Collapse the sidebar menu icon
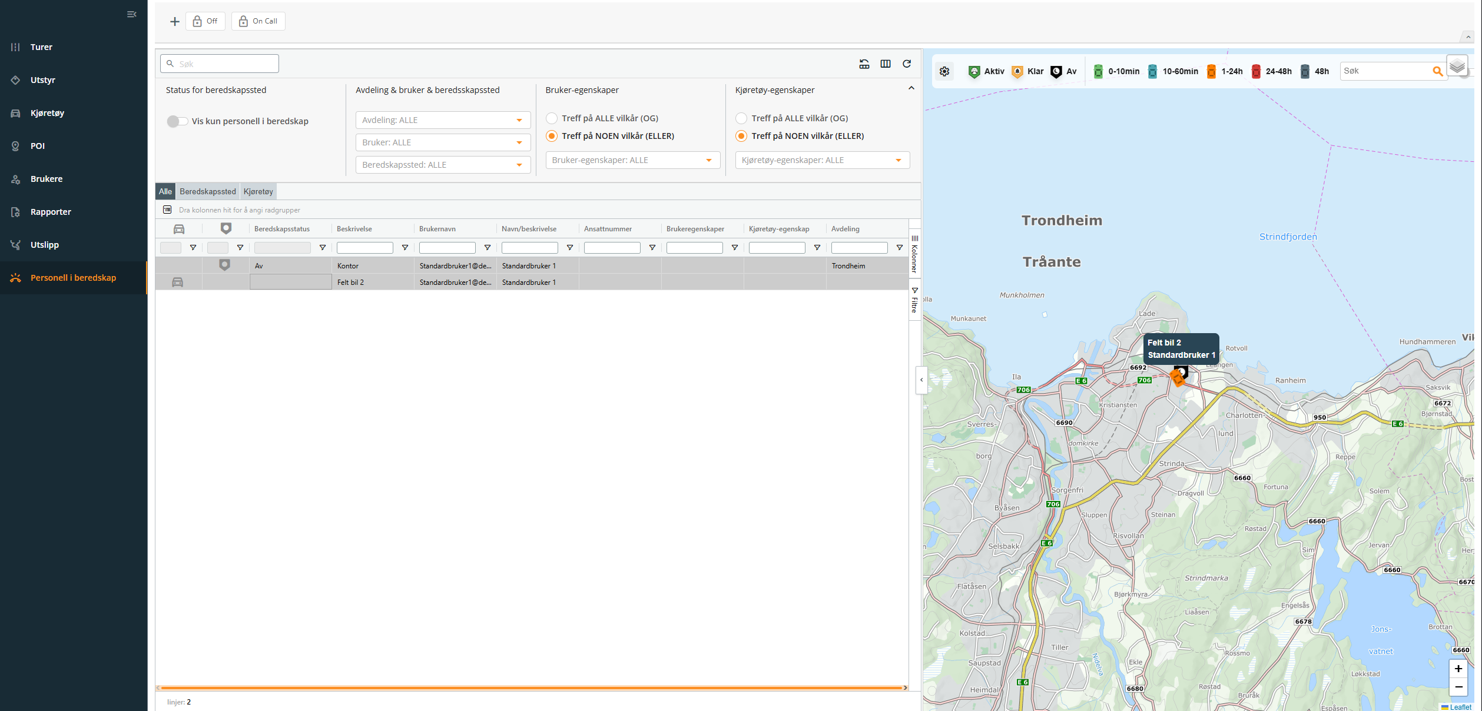 131,14
